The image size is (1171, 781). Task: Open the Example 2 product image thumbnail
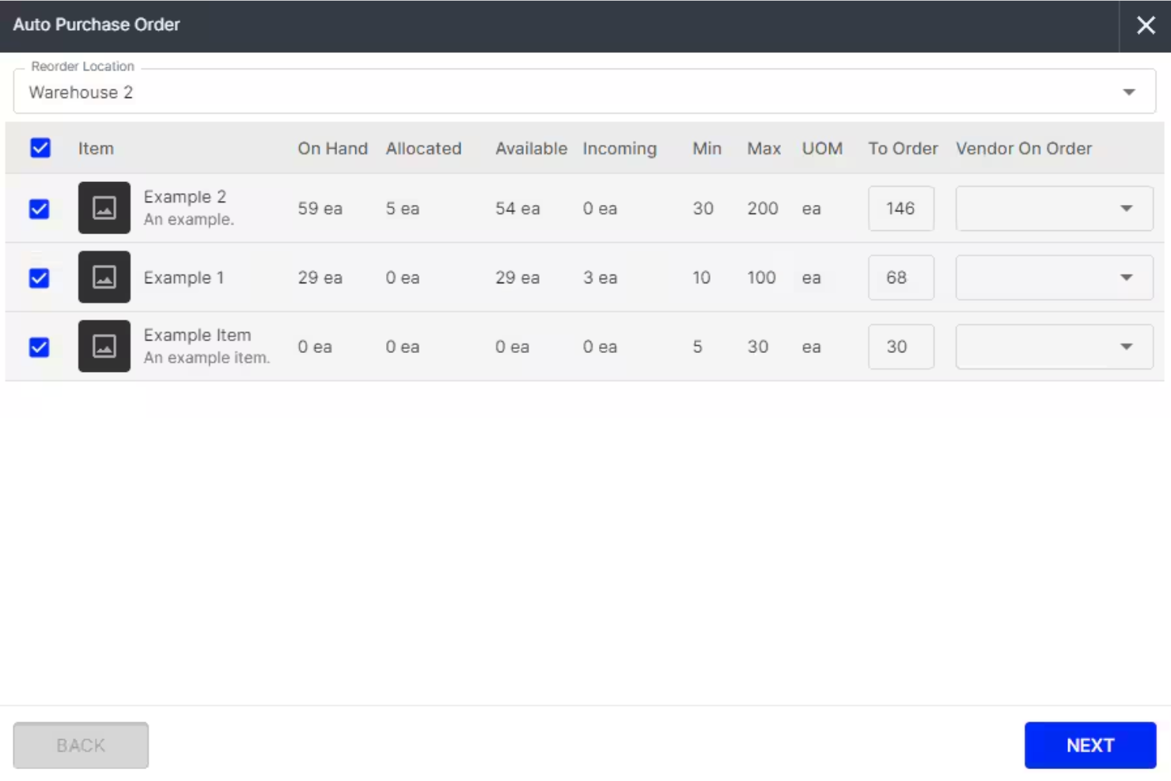104,208
